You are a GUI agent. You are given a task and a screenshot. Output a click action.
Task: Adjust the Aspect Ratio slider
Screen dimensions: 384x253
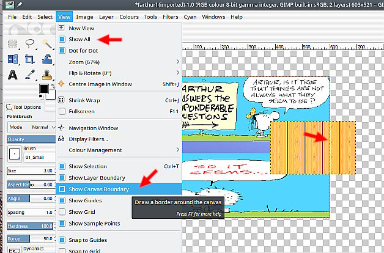tap(31, 185)
